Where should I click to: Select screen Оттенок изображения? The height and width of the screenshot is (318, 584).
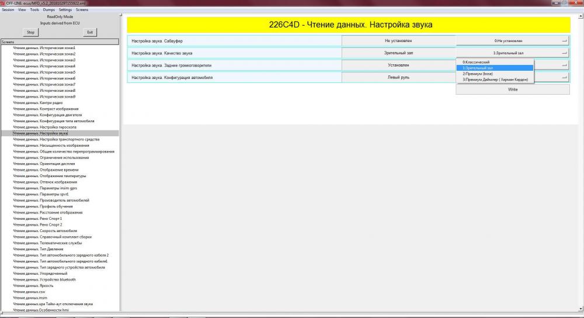45,182
